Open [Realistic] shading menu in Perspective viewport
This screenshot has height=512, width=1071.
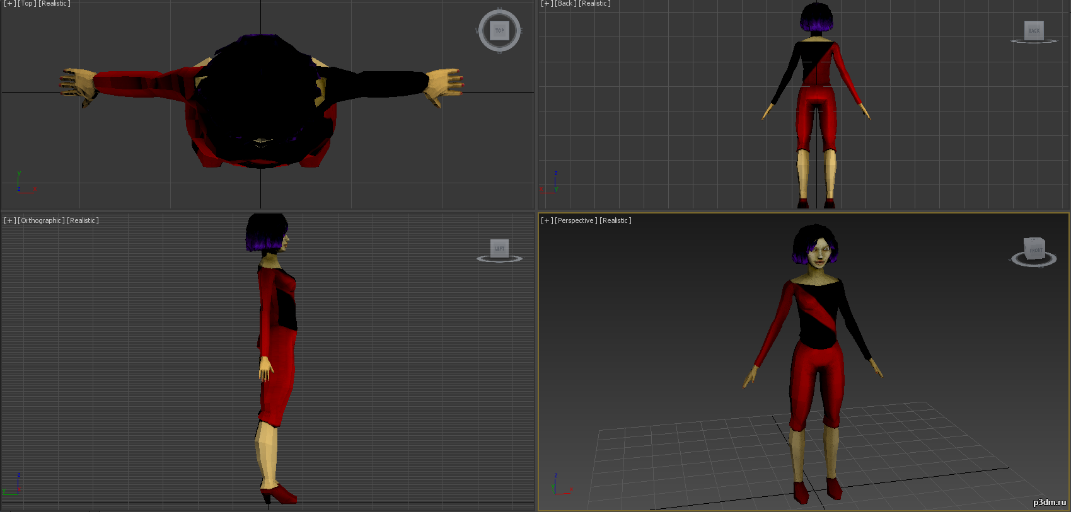point(615,220)
